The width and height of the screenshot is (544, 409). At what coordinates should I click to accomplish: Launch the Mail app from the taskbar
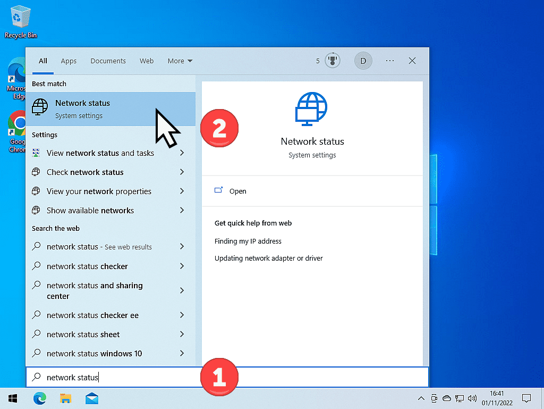click(91, 398)
